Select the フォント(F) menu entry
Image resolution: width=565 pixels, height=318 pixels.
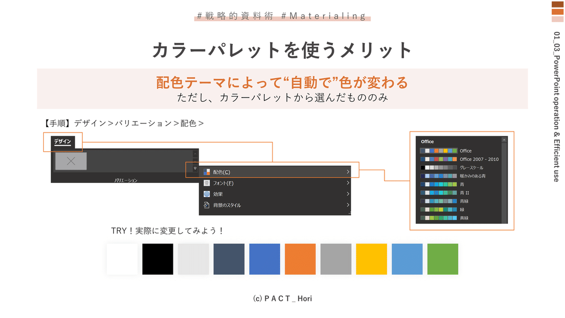(x=275, y=183)
